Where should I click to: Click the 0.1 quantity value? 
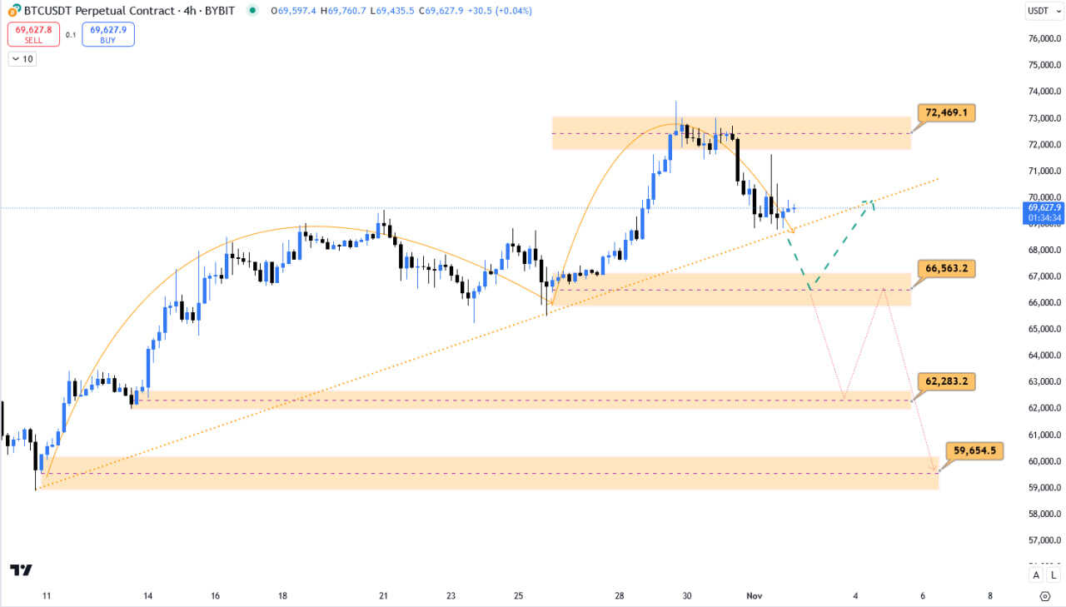(x=71, y=34)
